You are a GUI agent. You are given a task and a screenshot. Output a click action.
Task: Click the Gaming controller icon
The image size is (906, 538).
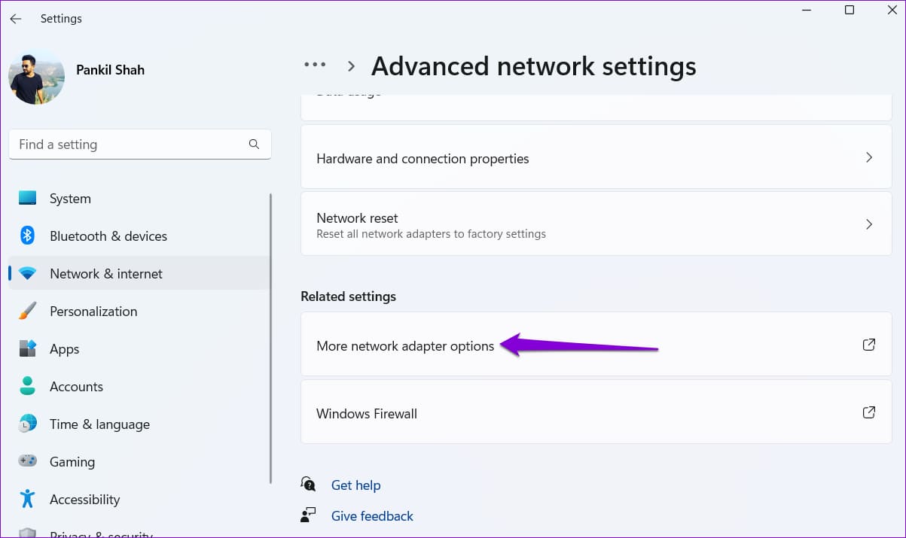[28, 461]
